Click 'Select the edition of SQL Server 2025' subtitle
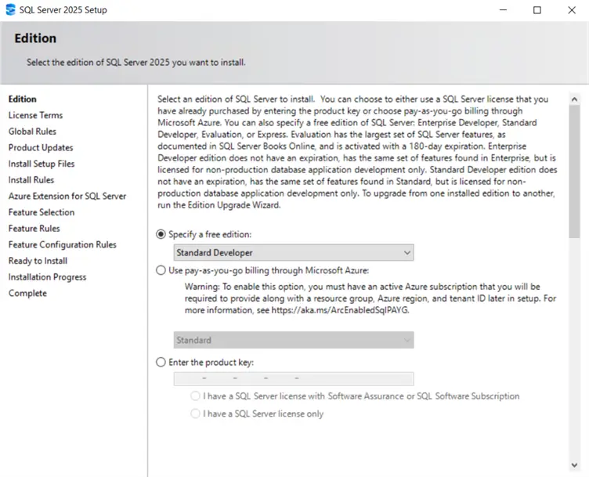The width and height of the screenshot is (589, 477). click(x=136, y=63)
